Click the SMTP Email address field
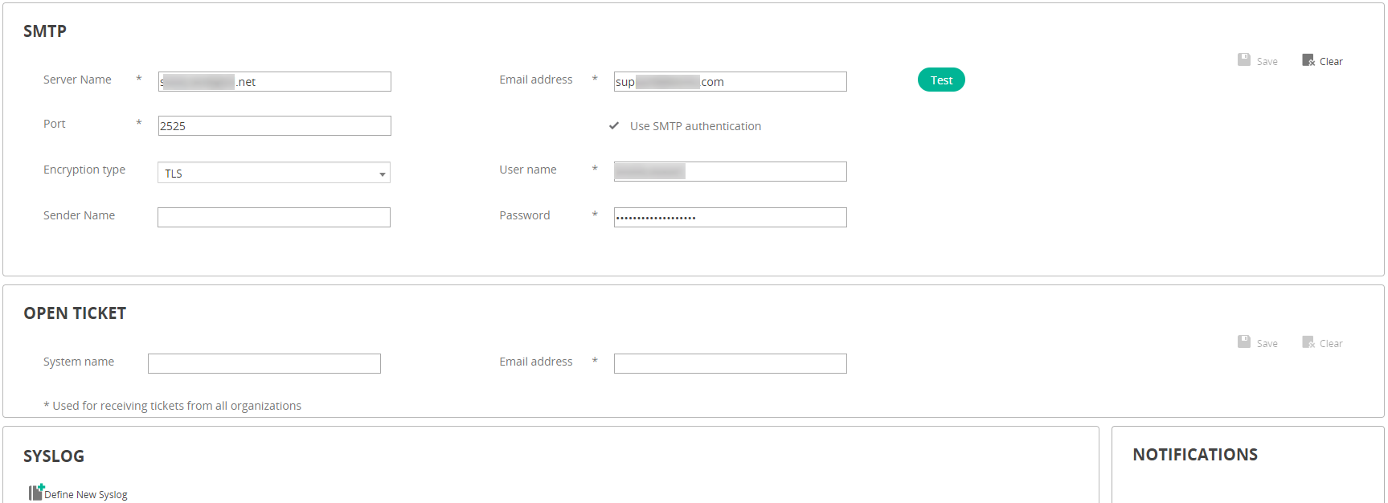Viewport: 1388px width, 503px height. tap(730, 81)
